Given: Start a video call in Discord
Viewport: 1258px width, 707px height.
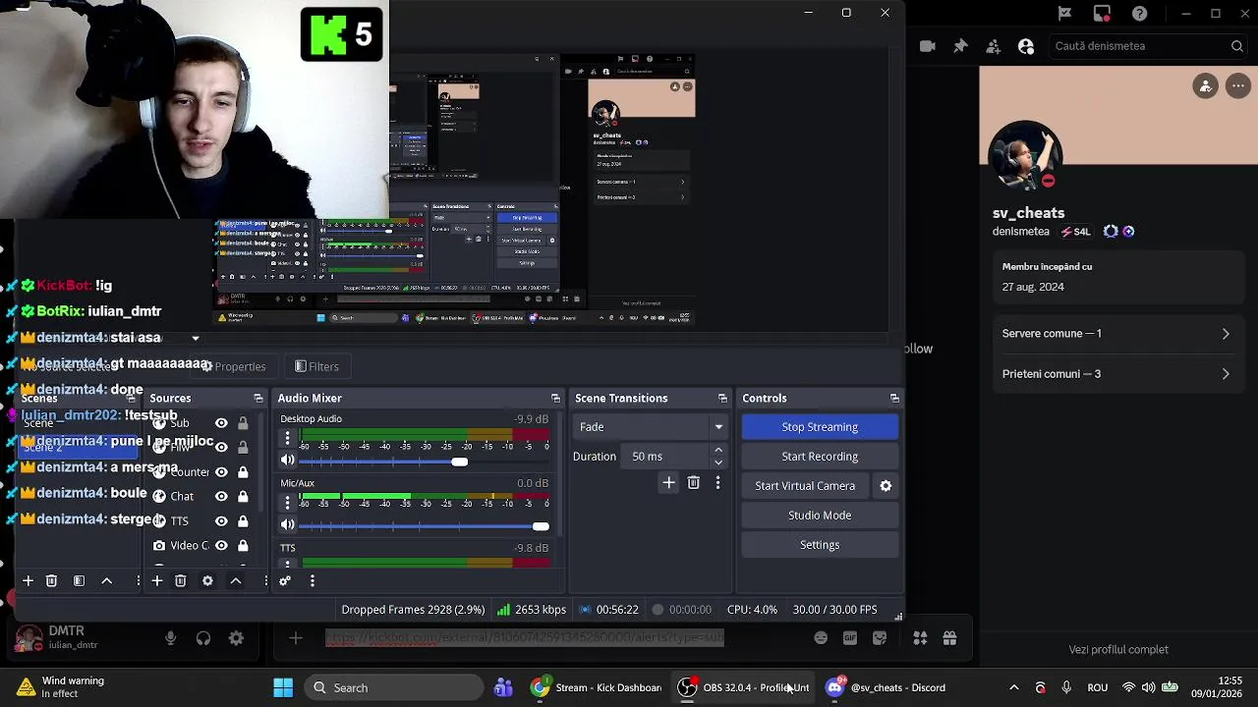Looking at the screenshot, I should 927,46.
